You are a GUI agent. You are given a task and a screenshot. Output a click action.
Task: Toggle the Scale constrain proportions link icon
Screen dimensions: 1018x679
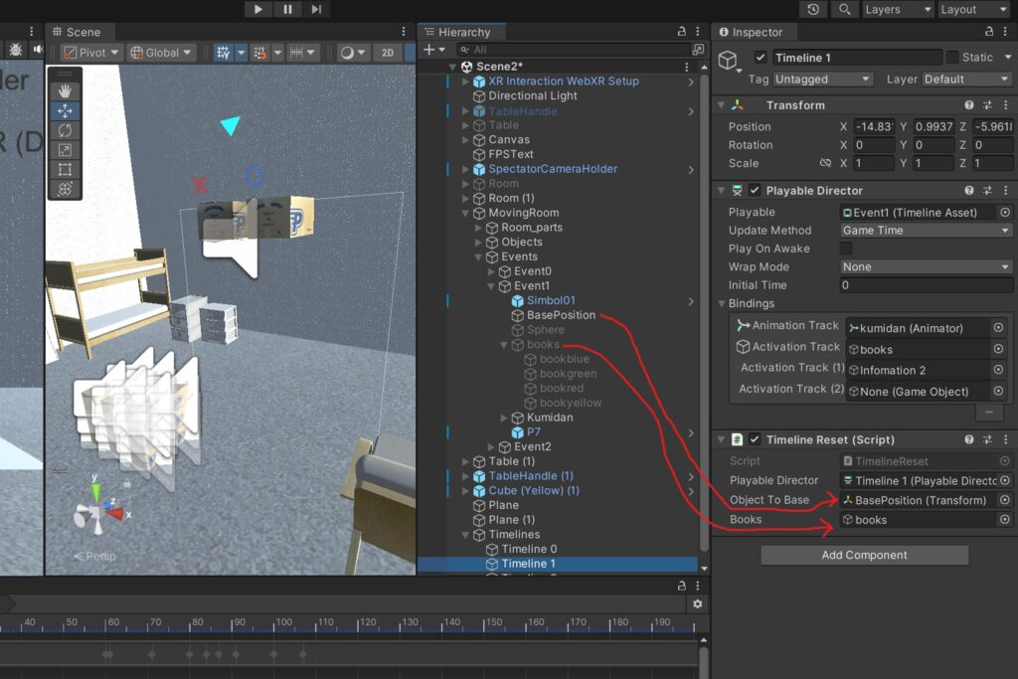[825, 164]
